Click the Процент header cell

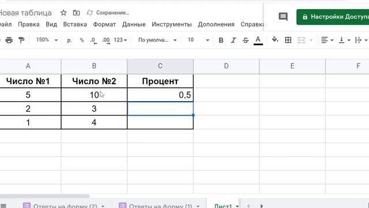[x=160, y=81]
